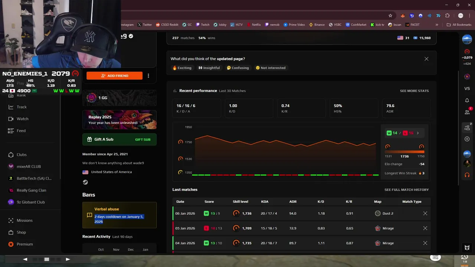Open the 06 Jan 2026 Dust 2 match

pyautogui.click(x=301, y=214)
